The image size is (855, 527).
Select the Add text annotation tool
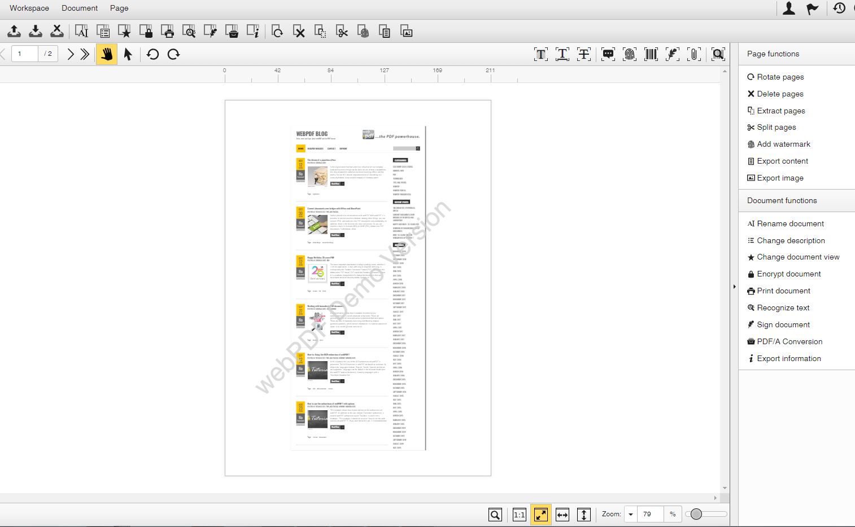tap(541, 54)
